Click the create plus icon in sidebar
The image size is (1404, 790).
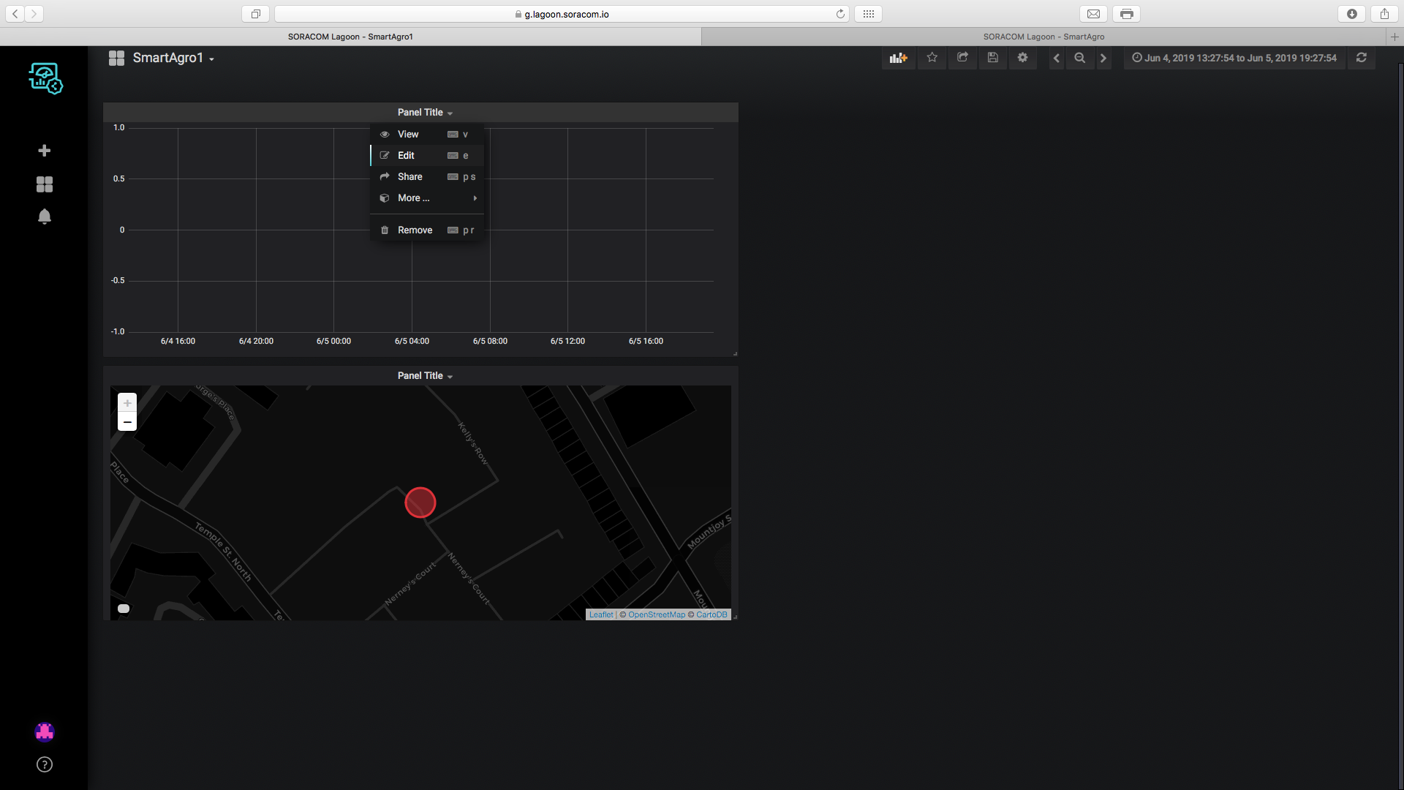45,151
